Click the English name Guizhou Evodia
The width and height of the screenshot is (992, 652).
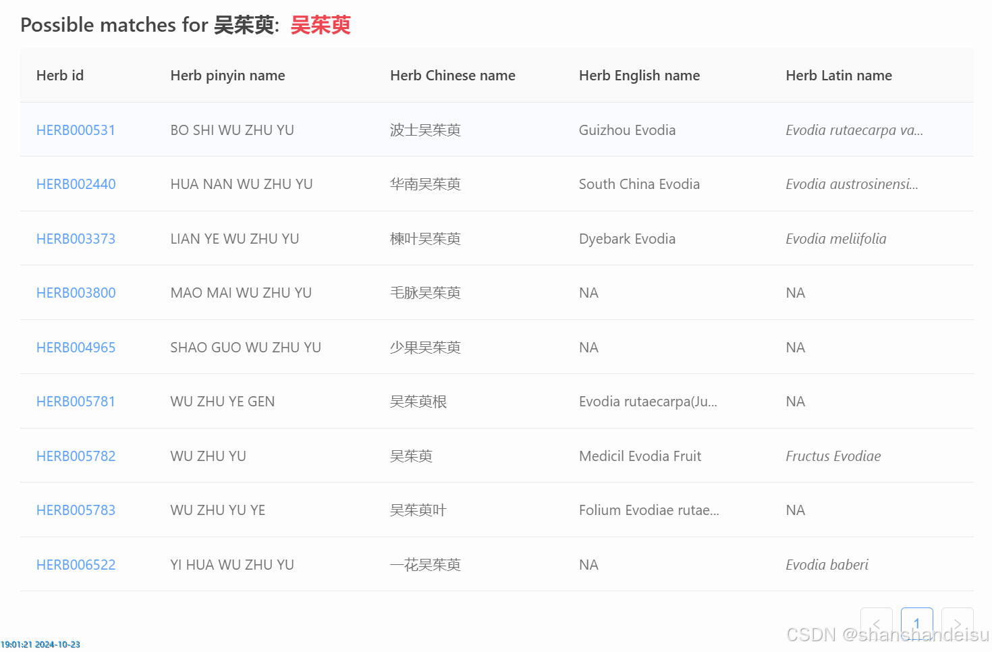click(628, 130)
